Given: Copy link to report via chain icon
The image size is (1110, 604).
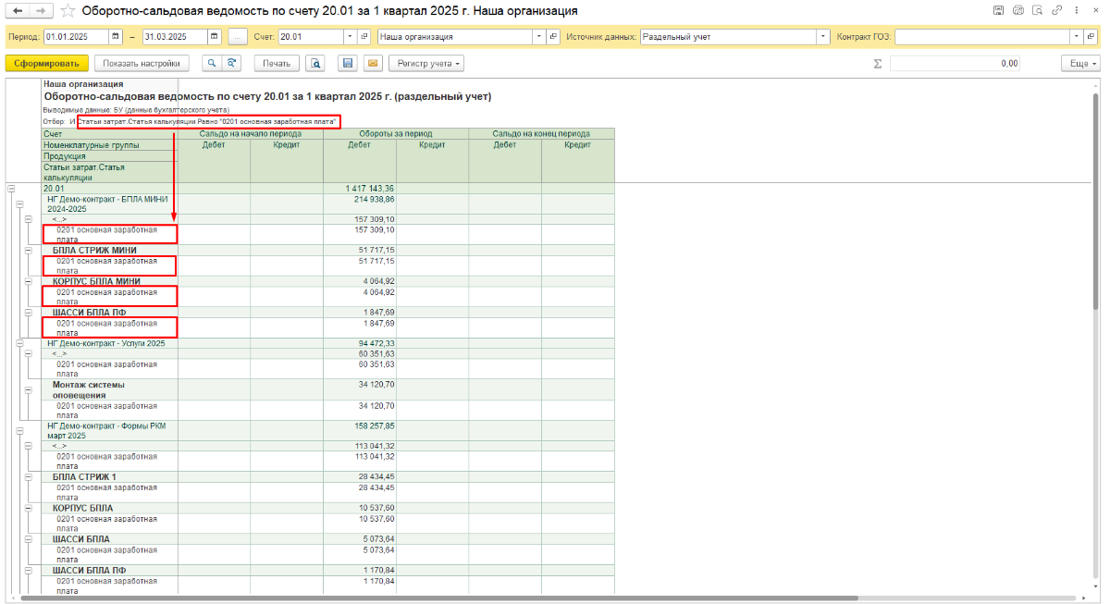Looking at the screenshot, I should (1057, 10).
